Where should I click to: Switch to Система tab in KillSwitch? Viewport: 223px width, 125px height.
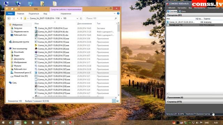(x=172, y=11)
